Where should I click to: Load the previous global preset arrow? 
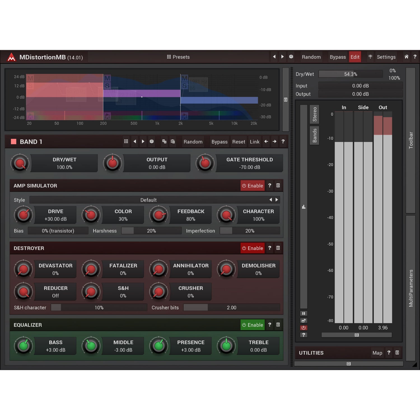click(274, 57)
